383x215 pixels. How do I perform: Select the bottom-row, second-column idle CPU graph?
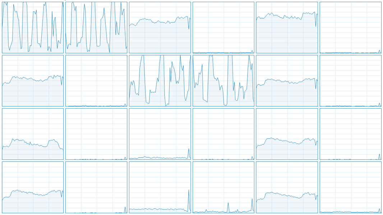click(96, 187)
